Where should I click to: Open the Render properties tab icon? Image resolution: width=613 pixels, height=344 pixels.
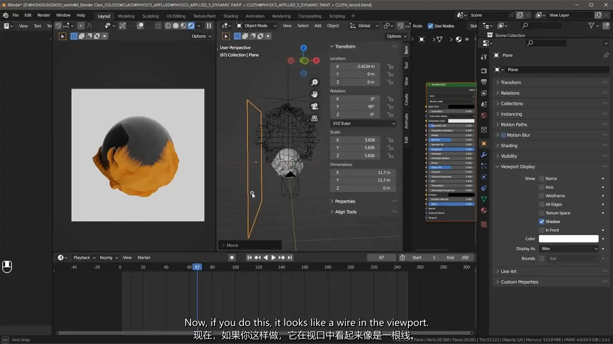[484, 71]
